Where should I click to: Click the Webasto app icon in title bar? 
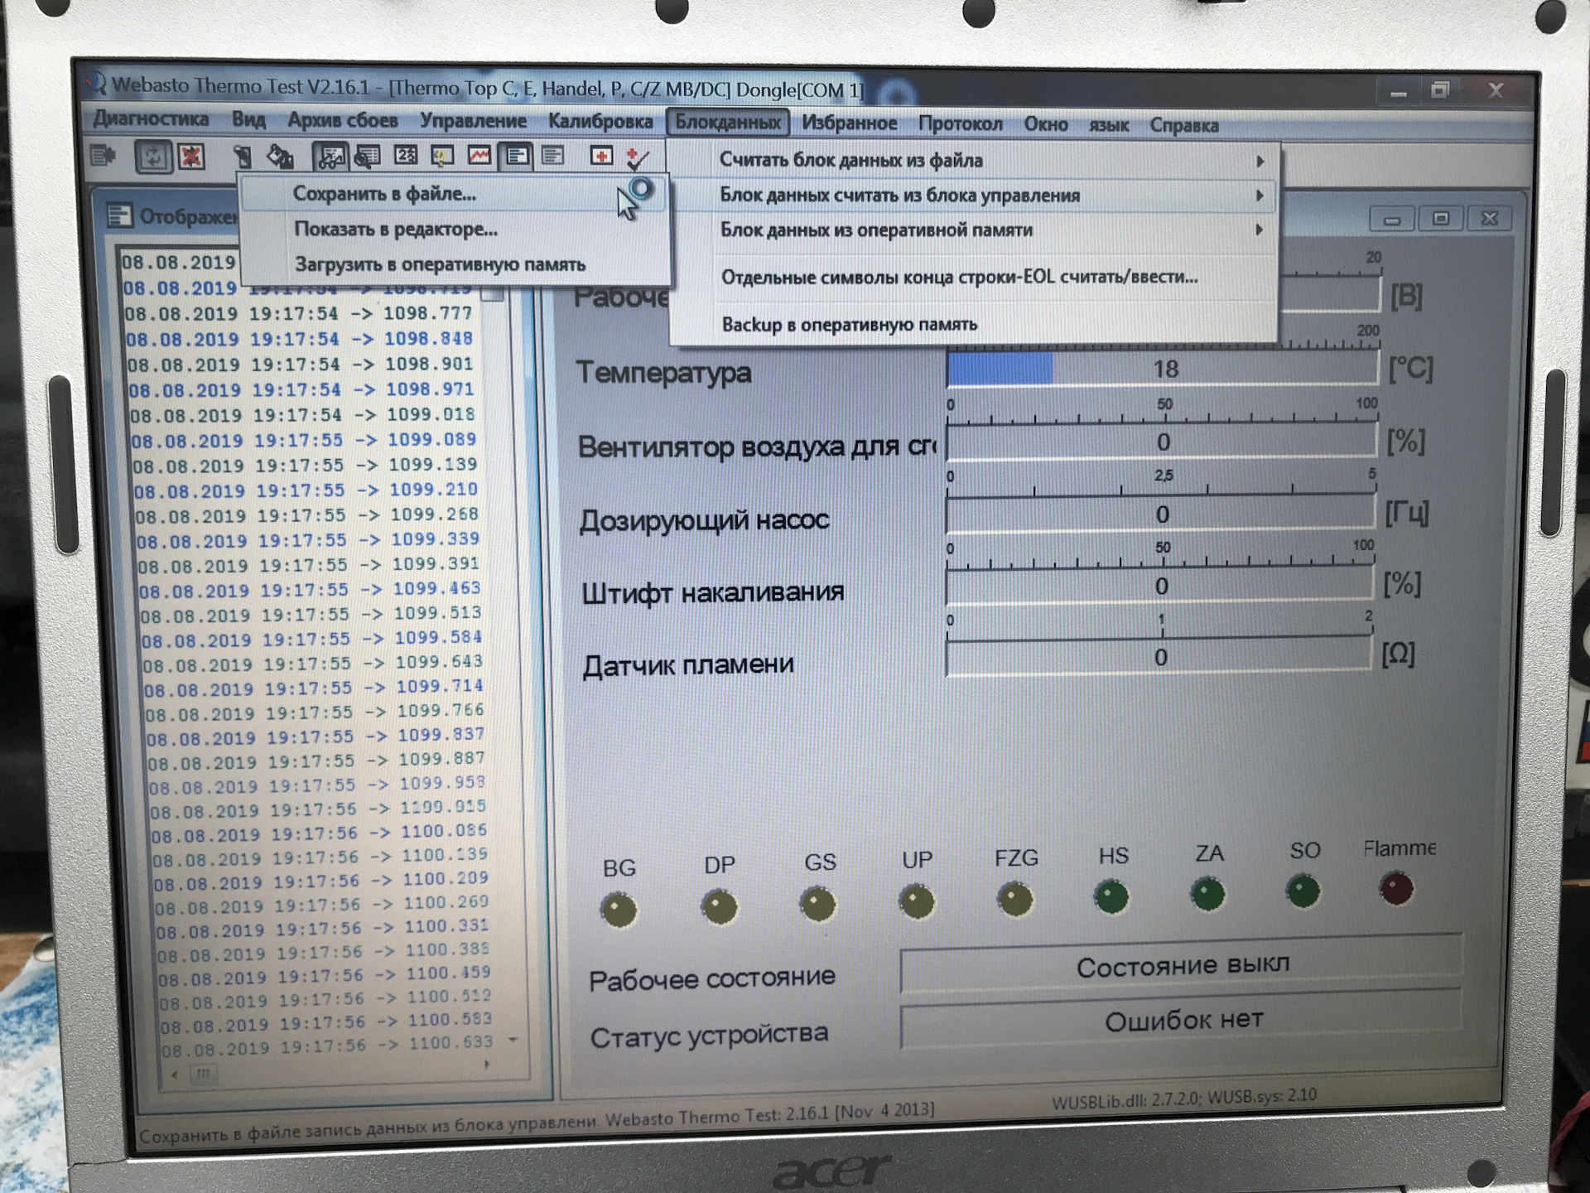tap(96, 83)
